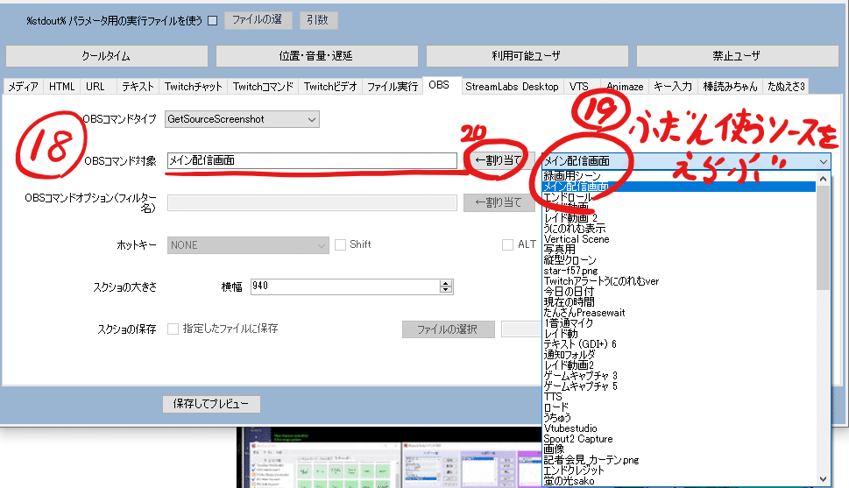Image resolution: width=849 pixels, height=488 pixels.
Task: Switch to the キー入力 tab
Action: point(673,86)
